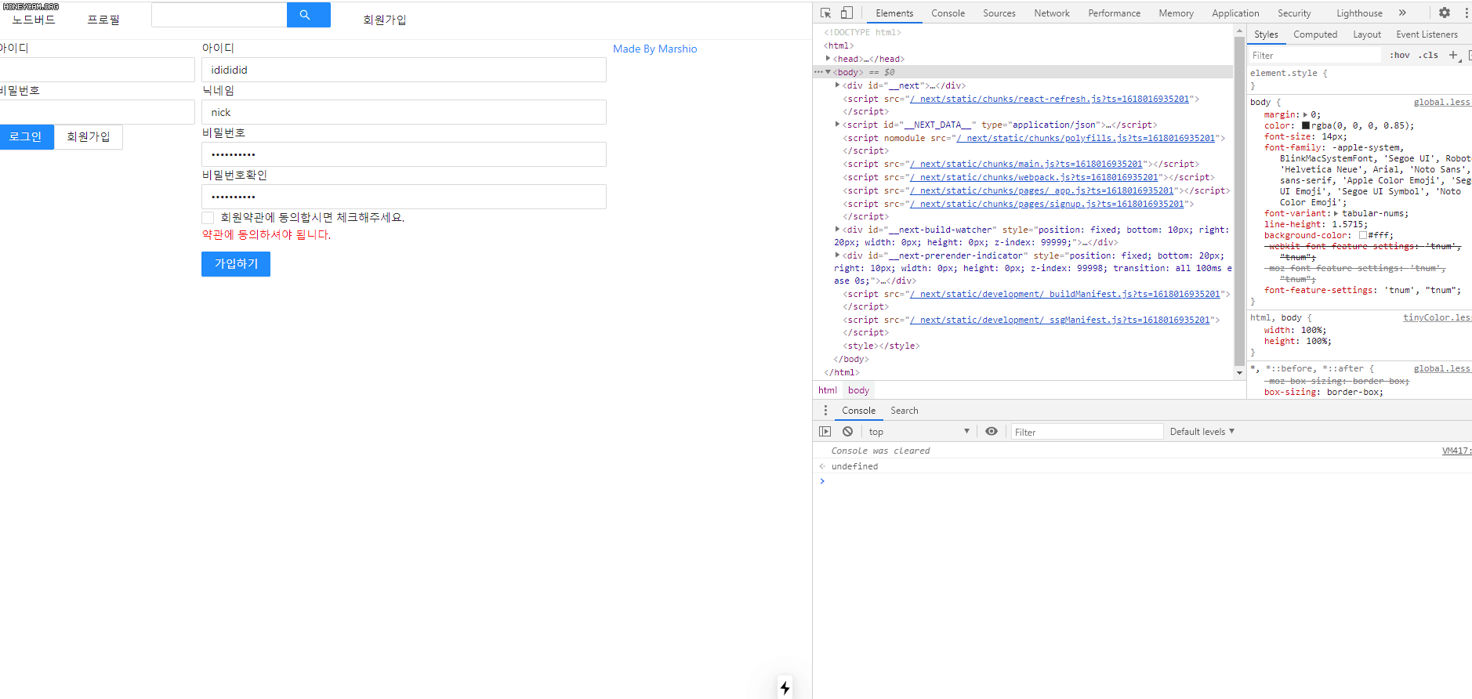Click the 가입하기 submit button
Image resolution: width=1472 pixels, height=699 pixels.
(x=236, y=264)
